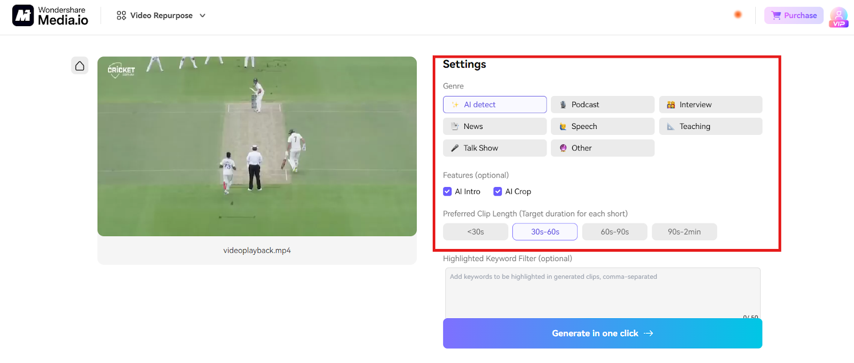Select the Interview genre option
The width and height of the screenshot is (854, 363).
tap(710, 104)
